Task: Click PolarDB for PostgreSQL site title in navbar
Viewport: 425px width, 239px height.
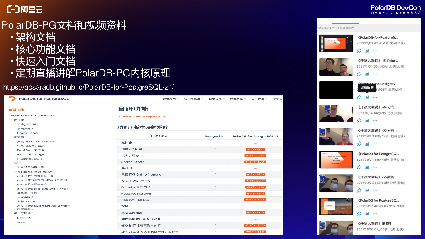Action: (x=44, y=99)
